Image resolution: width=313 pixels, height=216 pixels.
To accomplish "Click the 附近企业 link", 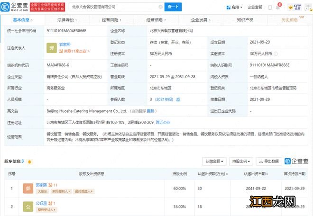I will click(x=163, y=123).
